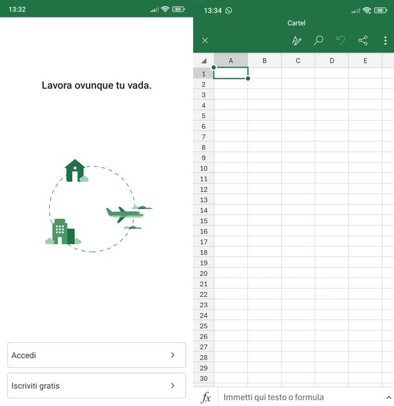Tap the 'Cartel' workbook title
The height and width of the screenshot is (406, 394).
click(296, 23)
